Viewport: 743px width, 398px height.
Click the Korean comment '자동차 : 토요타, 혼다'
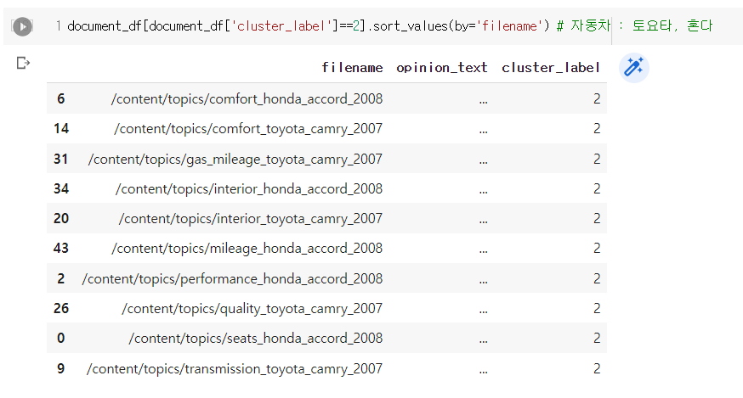(641, 25)
